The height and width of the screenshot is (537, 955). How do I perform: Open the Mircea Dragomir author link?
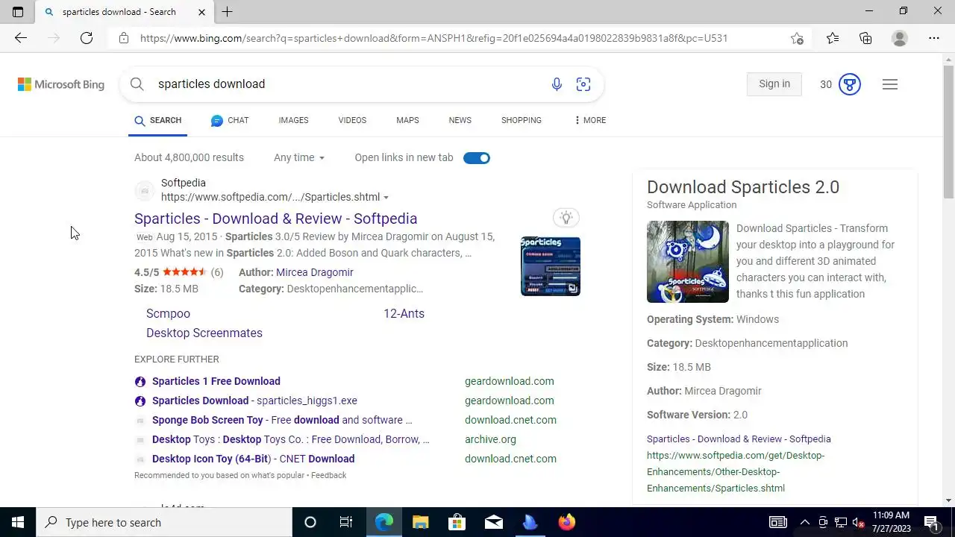tap(314, 272)
